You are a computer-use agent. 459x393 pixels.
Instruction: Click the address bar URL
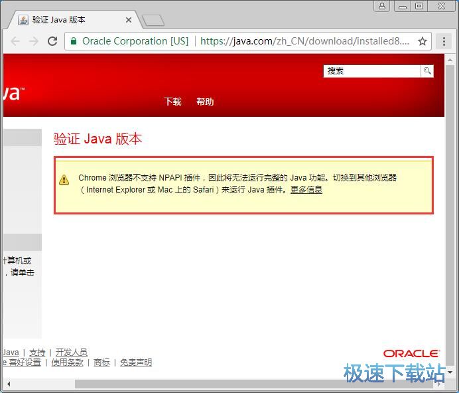point(304,41)
